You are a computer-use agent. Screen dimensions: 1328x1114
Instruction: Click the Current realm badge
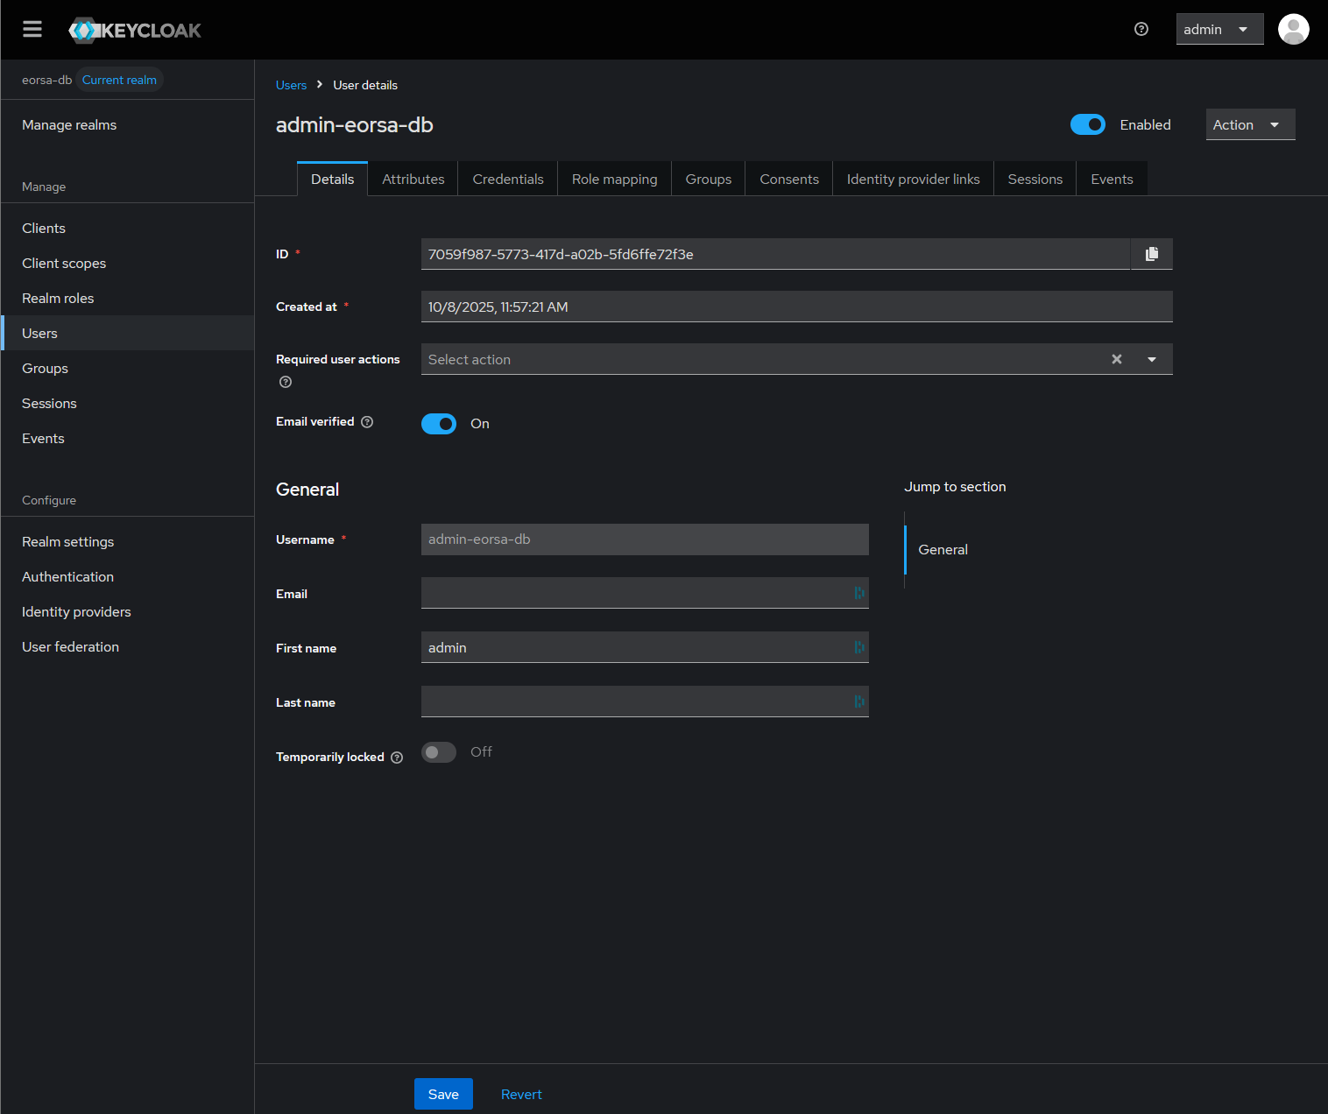(x=119, y=80)
